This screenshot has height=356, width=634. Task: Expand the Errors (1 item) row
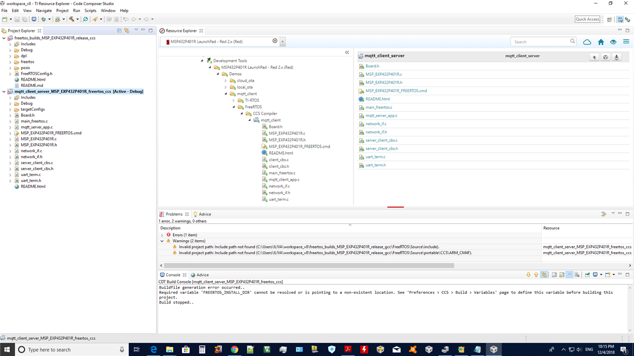(162, 235)
